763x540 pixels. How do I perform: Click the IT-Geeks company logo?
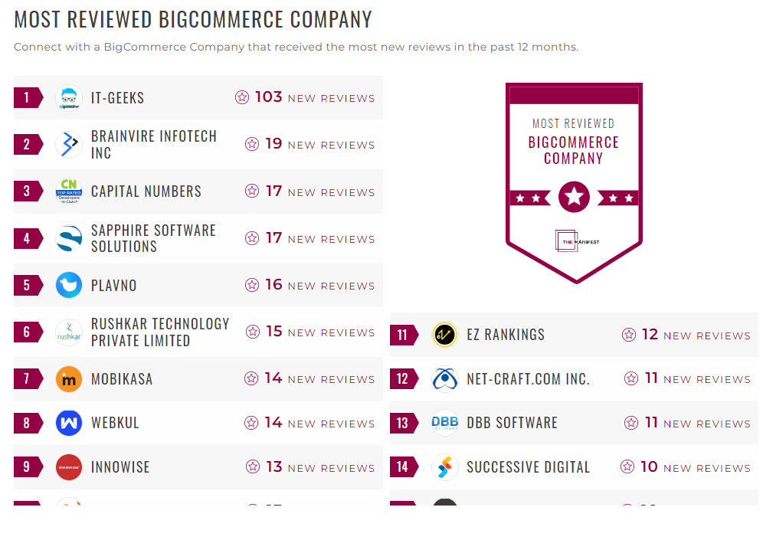pos(69,97)
